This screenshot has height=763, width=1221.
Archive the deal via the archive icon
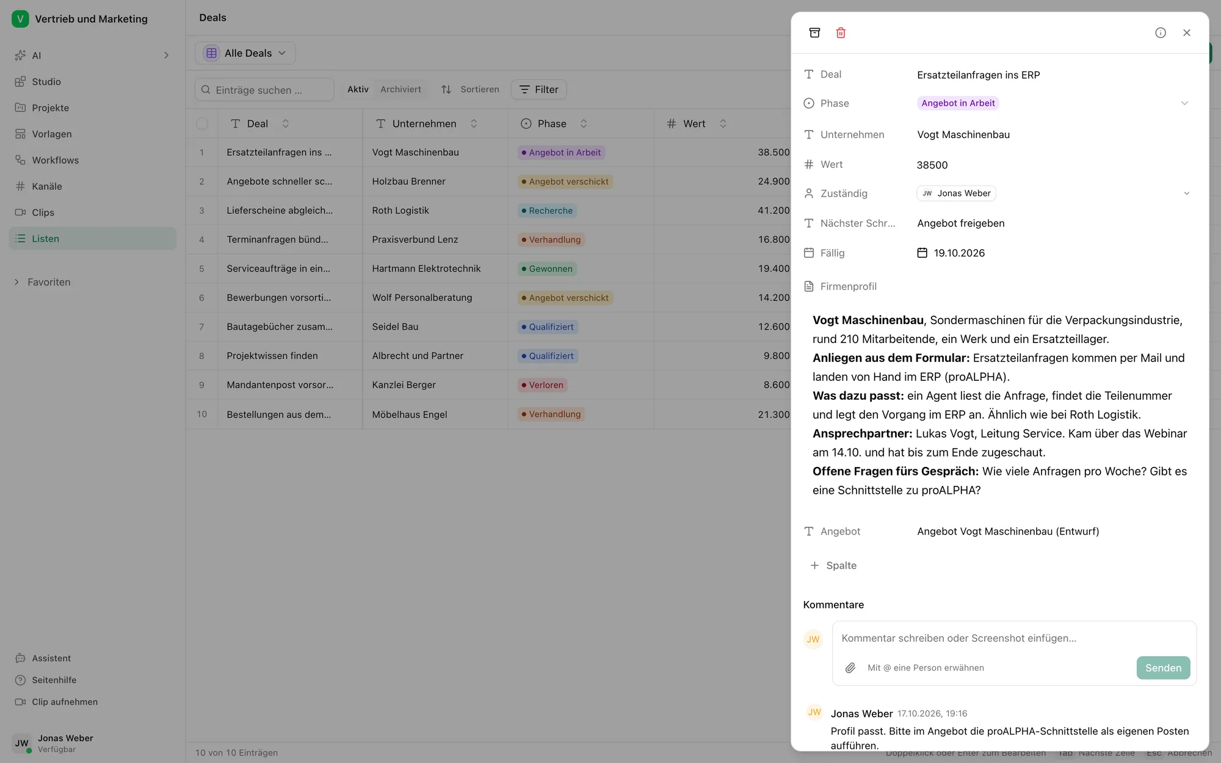(814, 32)
